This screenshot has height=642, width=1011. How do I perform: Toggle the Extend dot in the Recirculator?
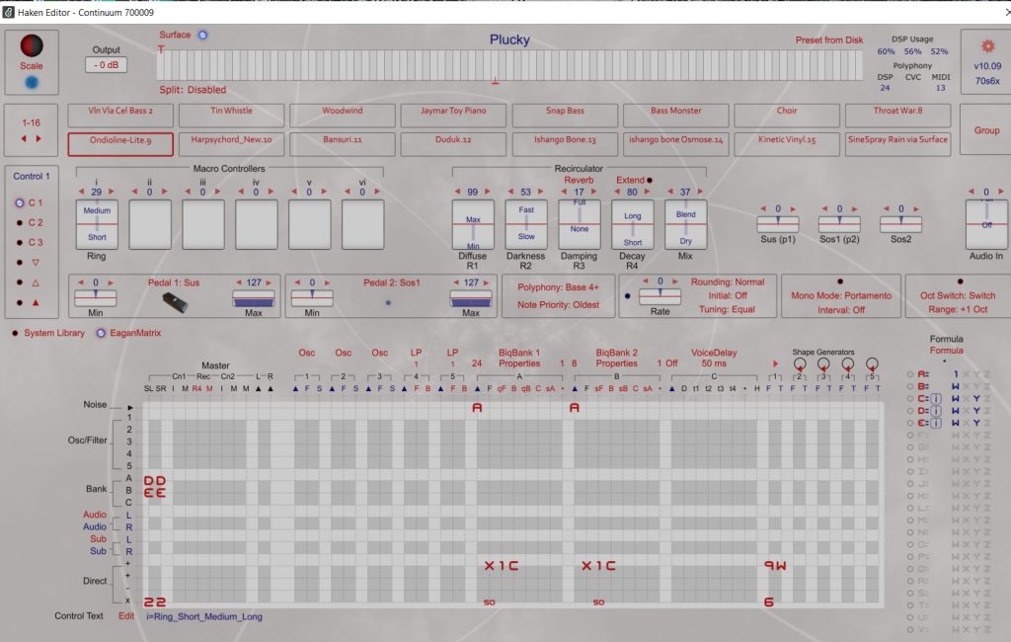[650, 180]
